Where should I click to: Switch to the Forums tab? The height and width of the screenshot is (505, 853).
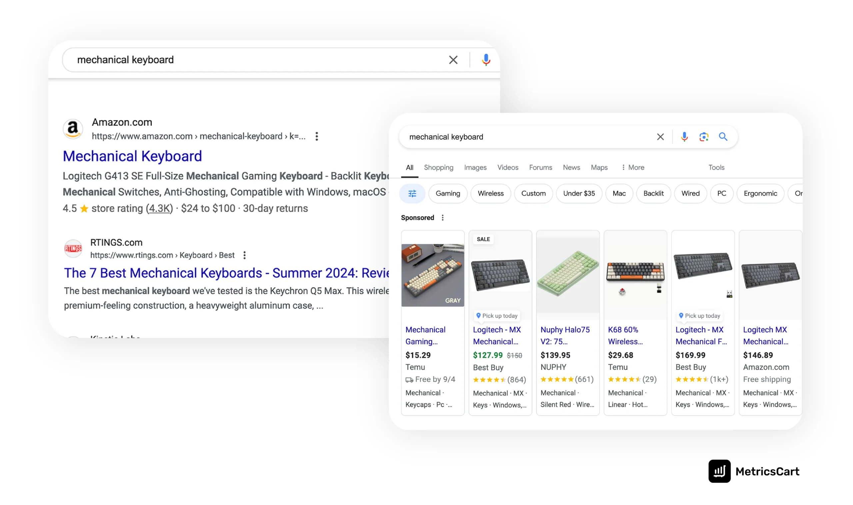pyautogui.click(x=540, y=168)
